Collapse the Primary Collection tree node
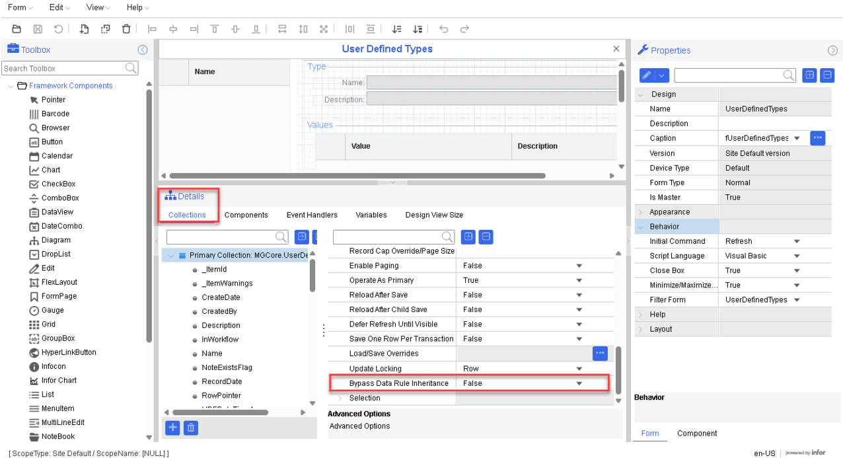 [171, 255]
